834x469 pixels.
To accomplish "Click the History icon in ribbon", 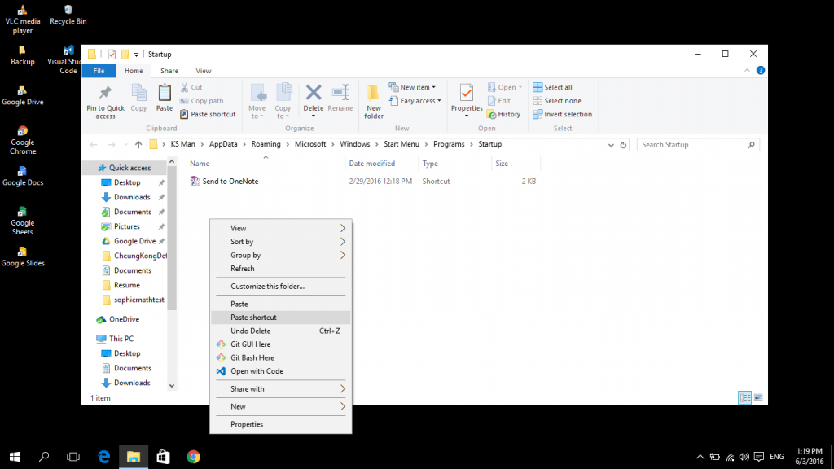I will 504,115.
